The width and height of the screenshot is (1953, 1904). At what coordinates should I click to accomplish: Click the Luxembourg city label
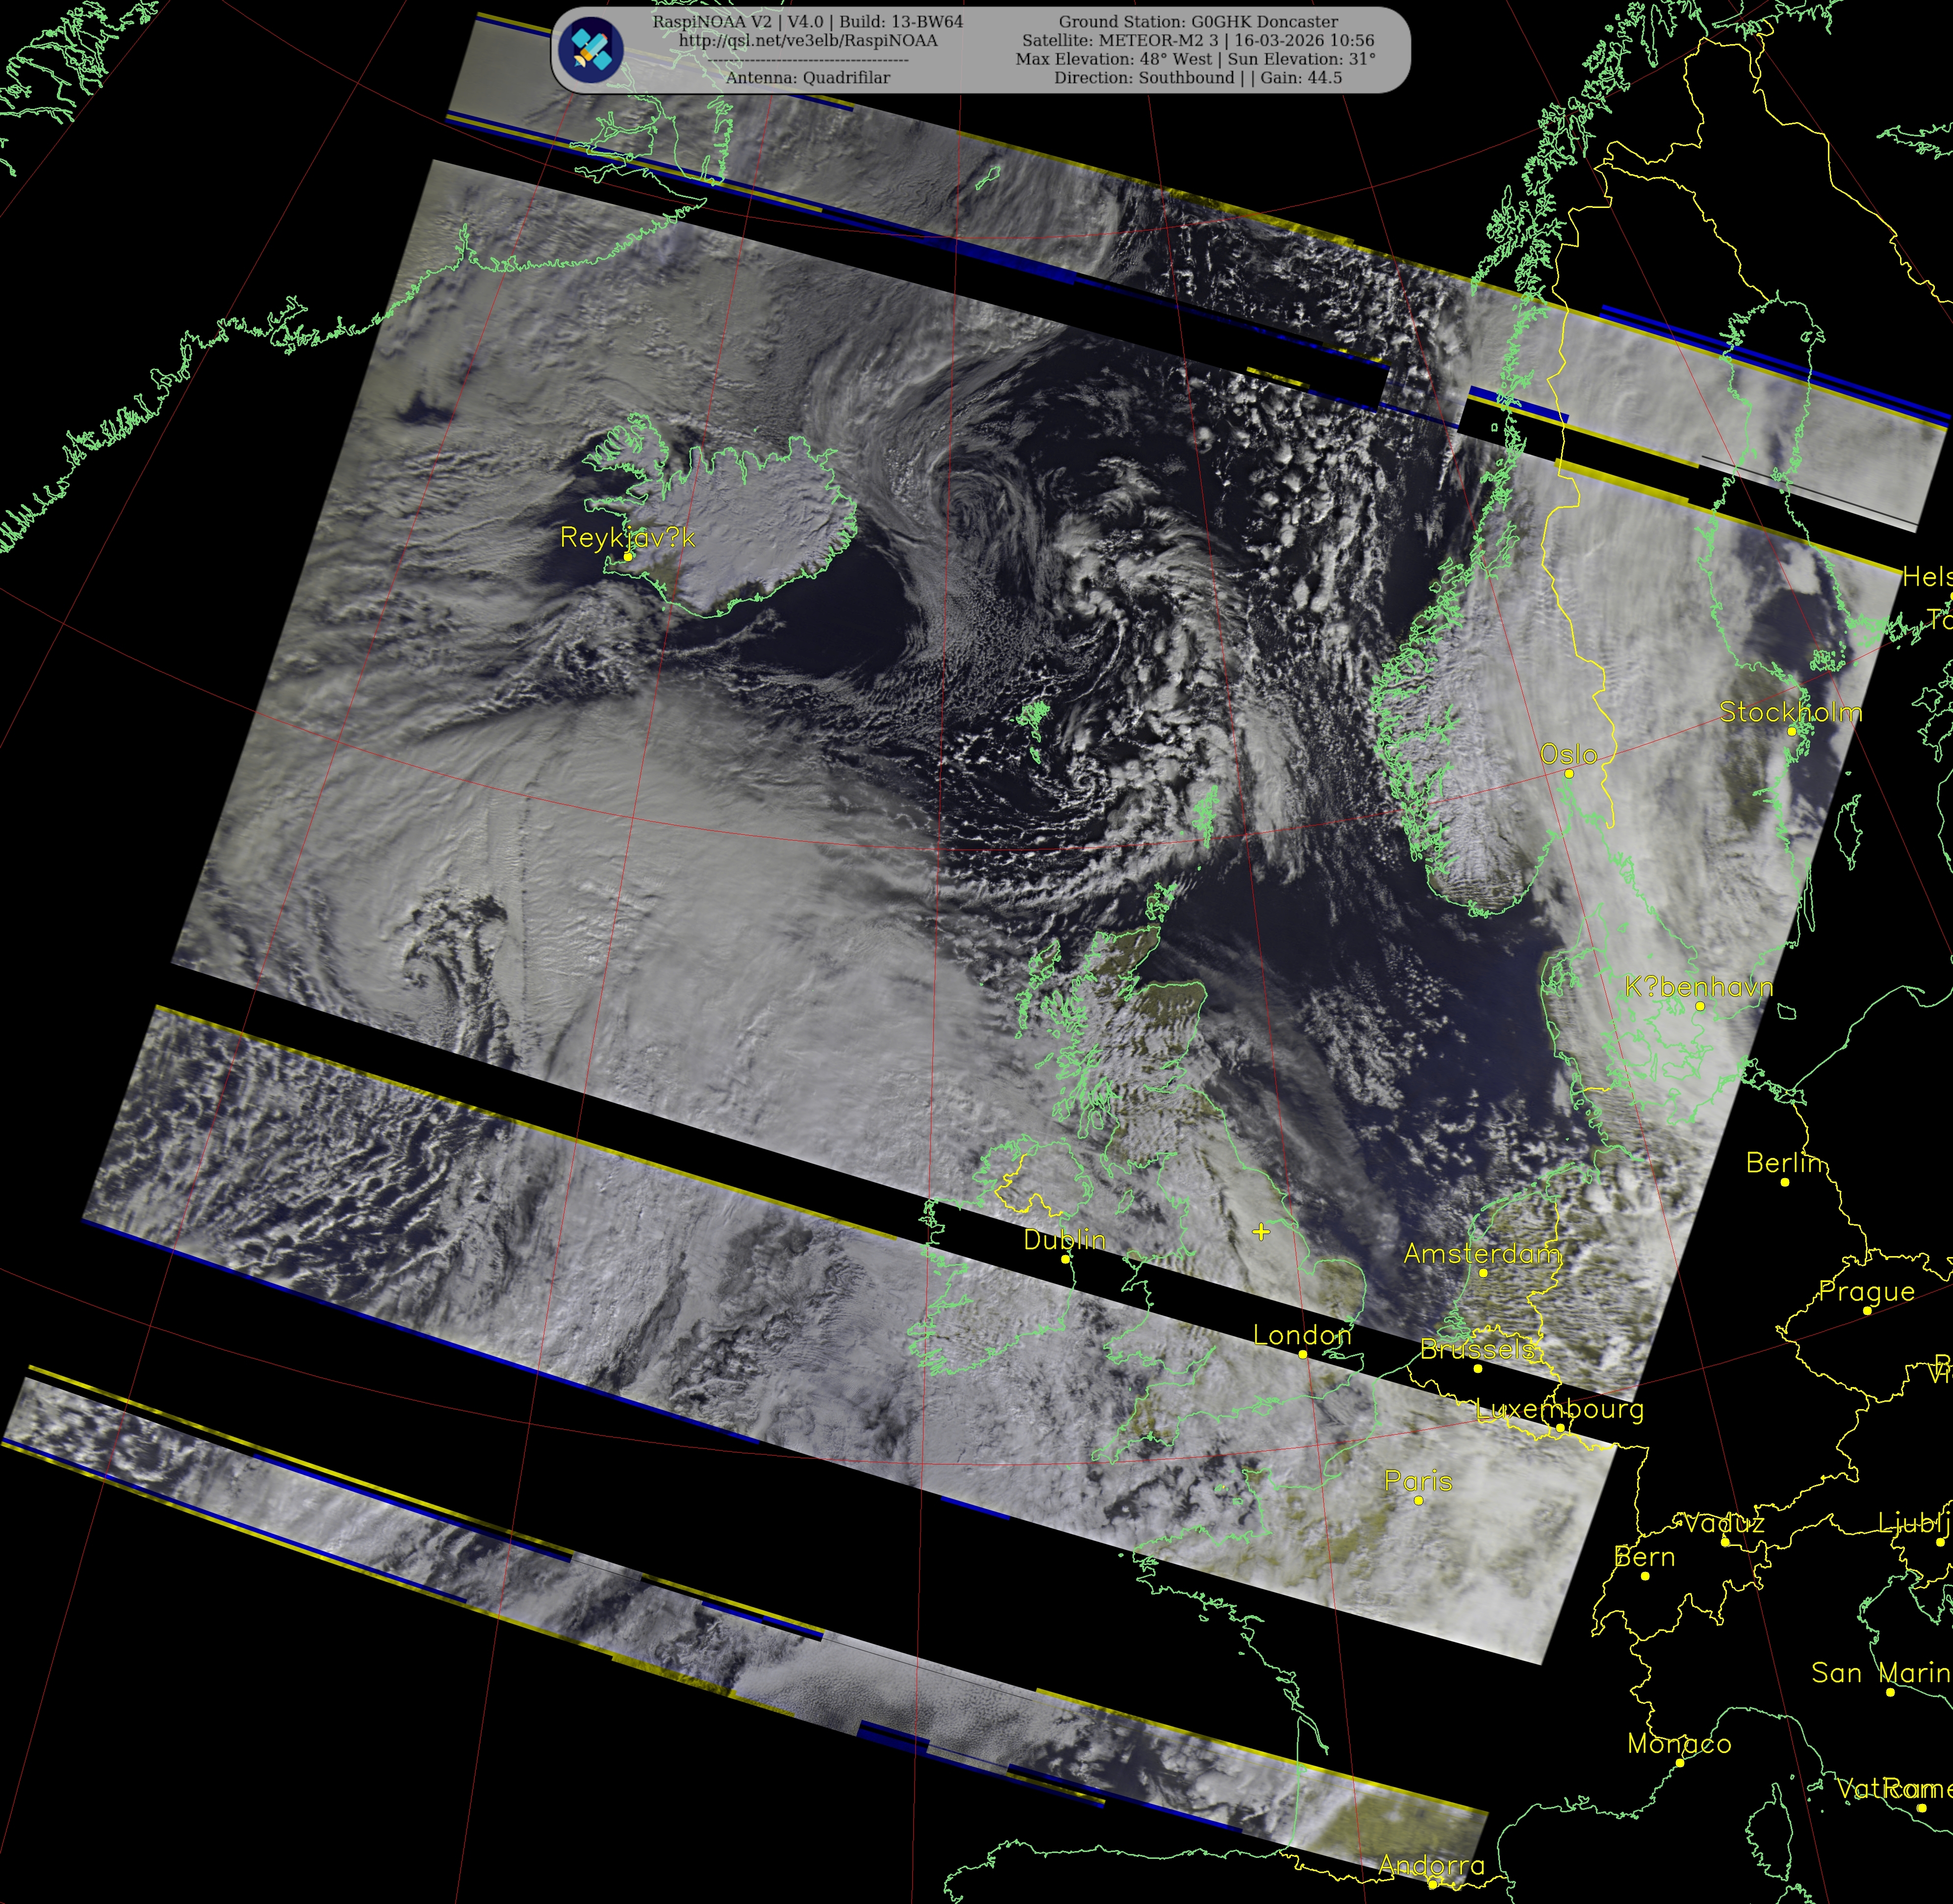pyautogui.click(x=1560, y=1409)
